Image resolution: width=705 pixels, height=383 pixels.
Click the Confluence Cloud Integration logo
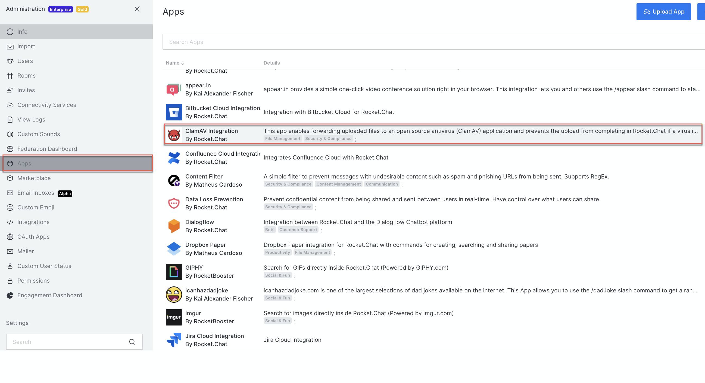[x=174, y=158]
